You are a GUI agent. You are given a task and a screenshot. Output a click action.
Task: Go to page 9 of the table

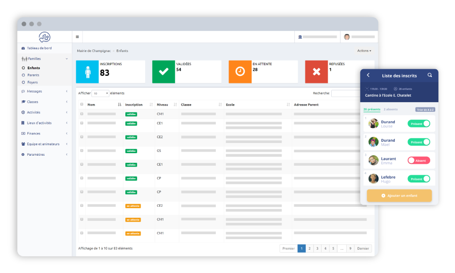coord(350,249)
